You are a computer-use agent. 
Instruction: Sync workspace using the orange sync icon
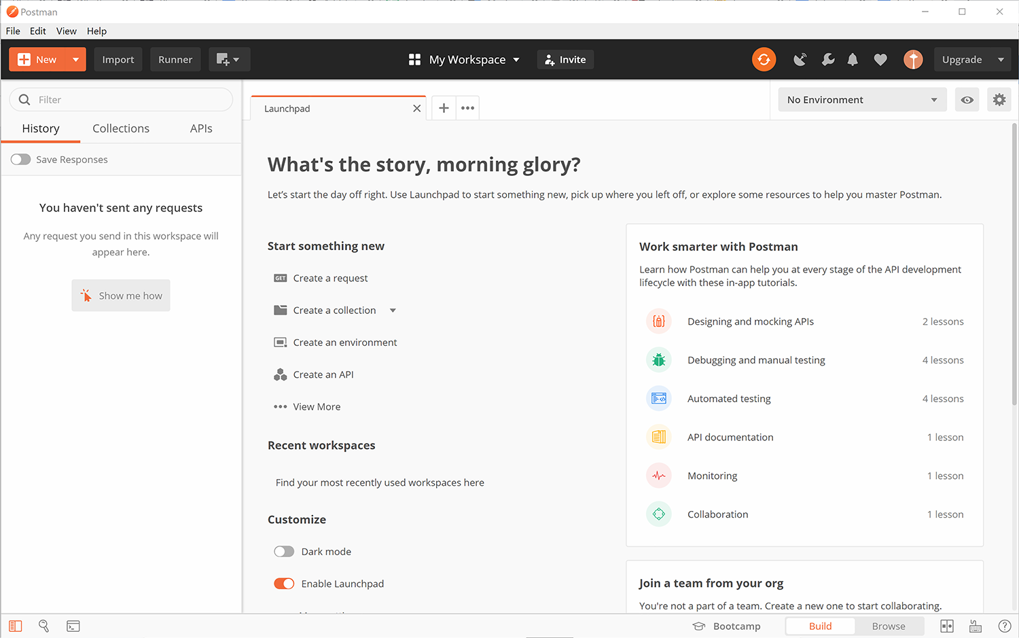pyautogui.click(x=764, y=59)
